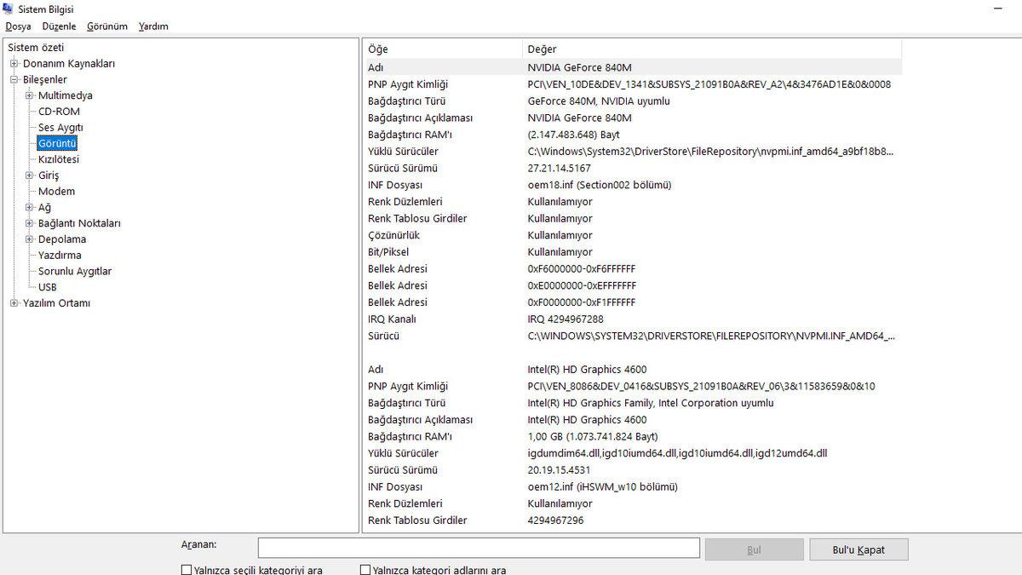Select Sistem özeti in the tree

pos(36,48)
